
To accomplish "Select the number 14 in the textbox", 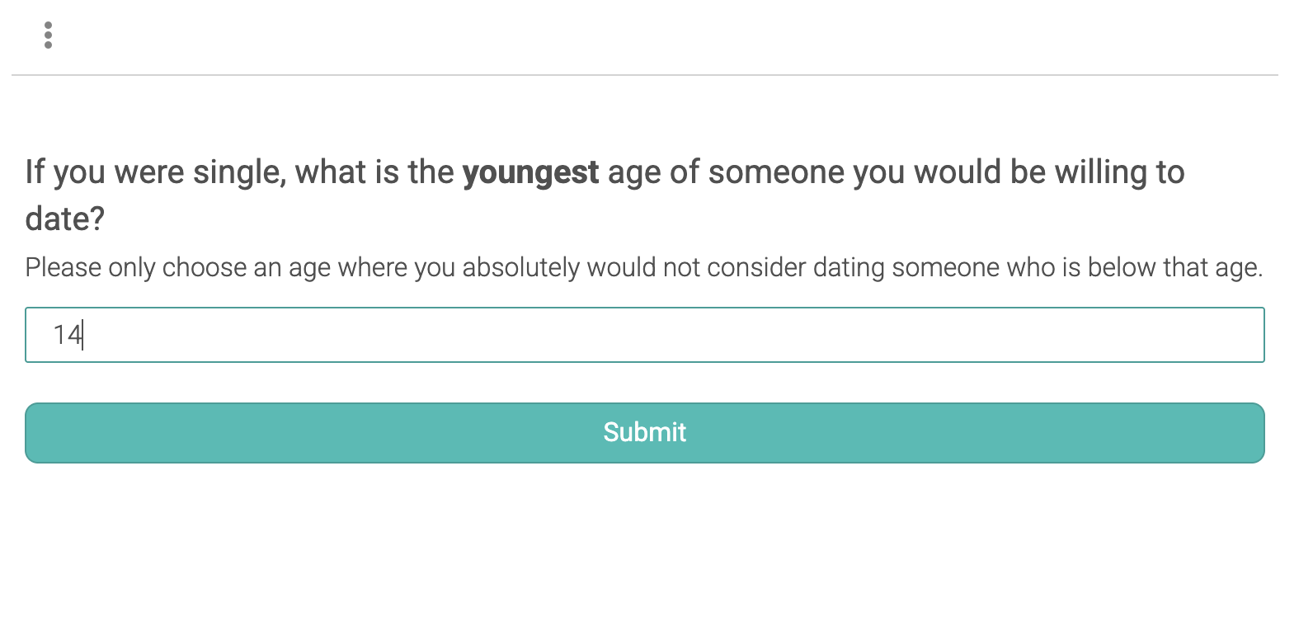I will (68, 335).
